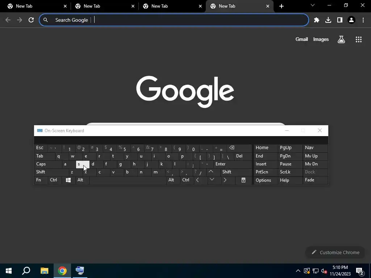The width and height of the screenshot is (371, 278).
Task: Click the Help key on On-Screen Keyboard
Action: click(x=289, y=180)
